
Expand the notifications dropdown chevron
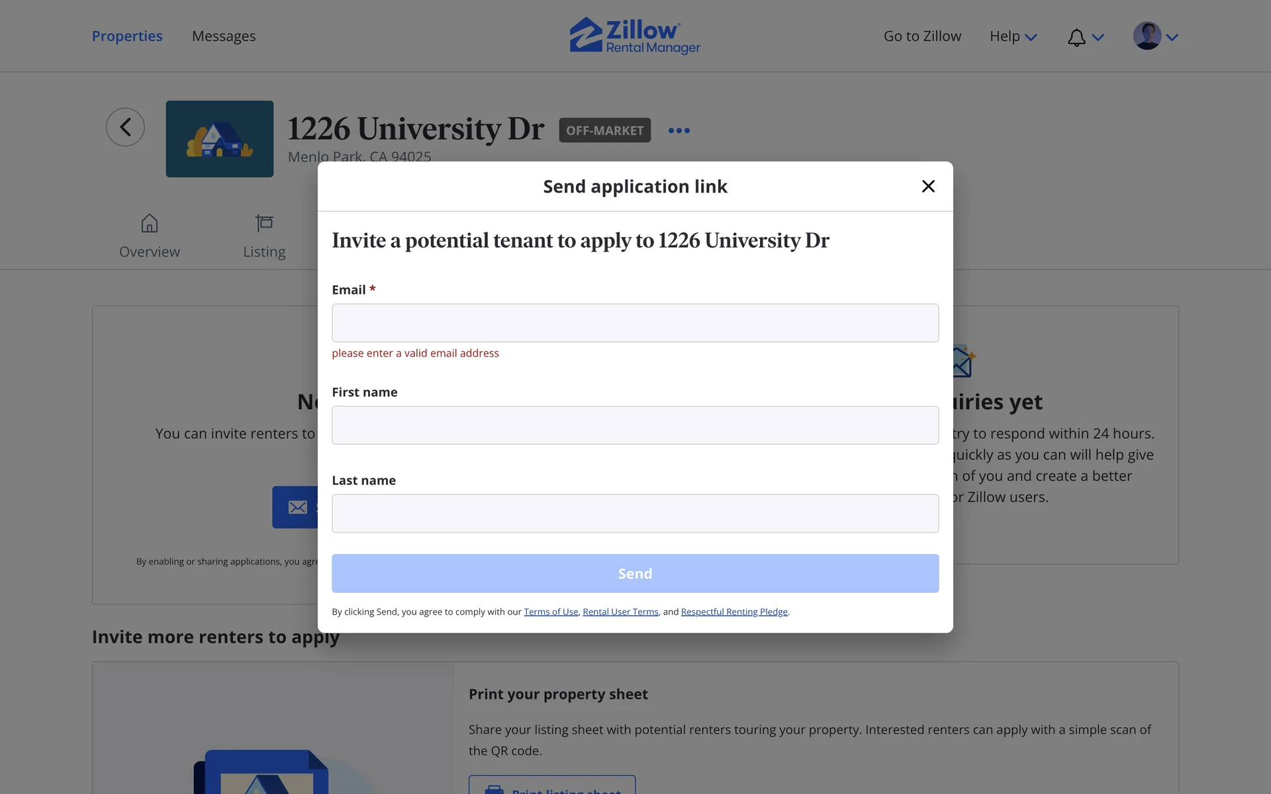[1098, 38]
